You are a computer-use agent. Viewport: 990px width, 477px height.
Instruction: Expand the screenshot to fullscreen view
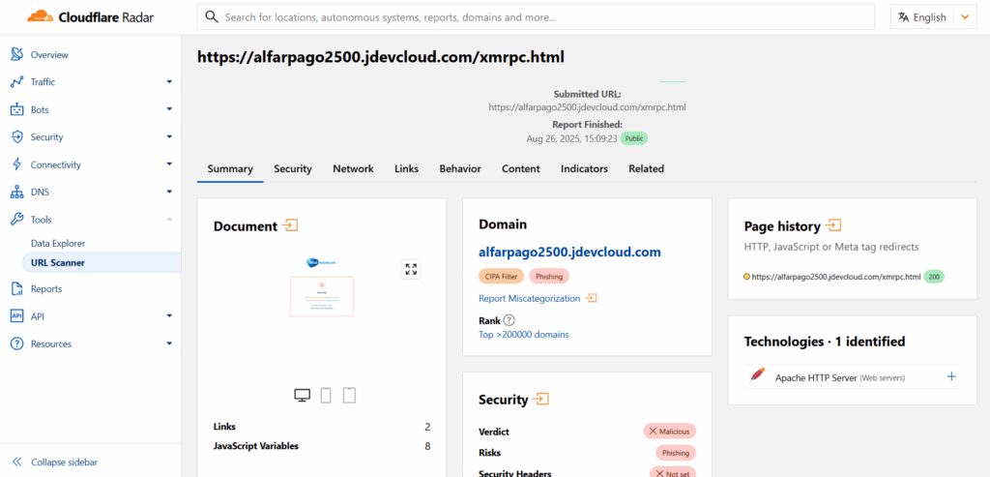411,270
